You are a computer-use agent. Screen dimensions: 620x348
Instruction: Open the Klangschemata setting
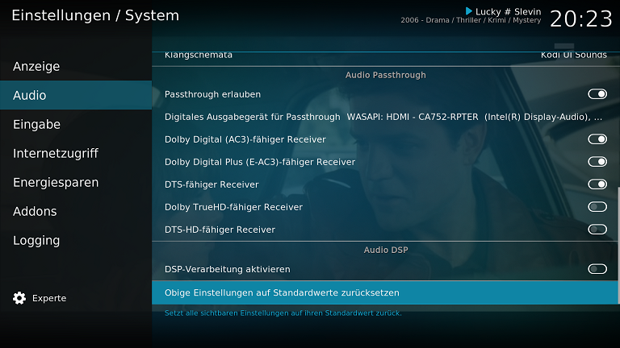[385, 58]
